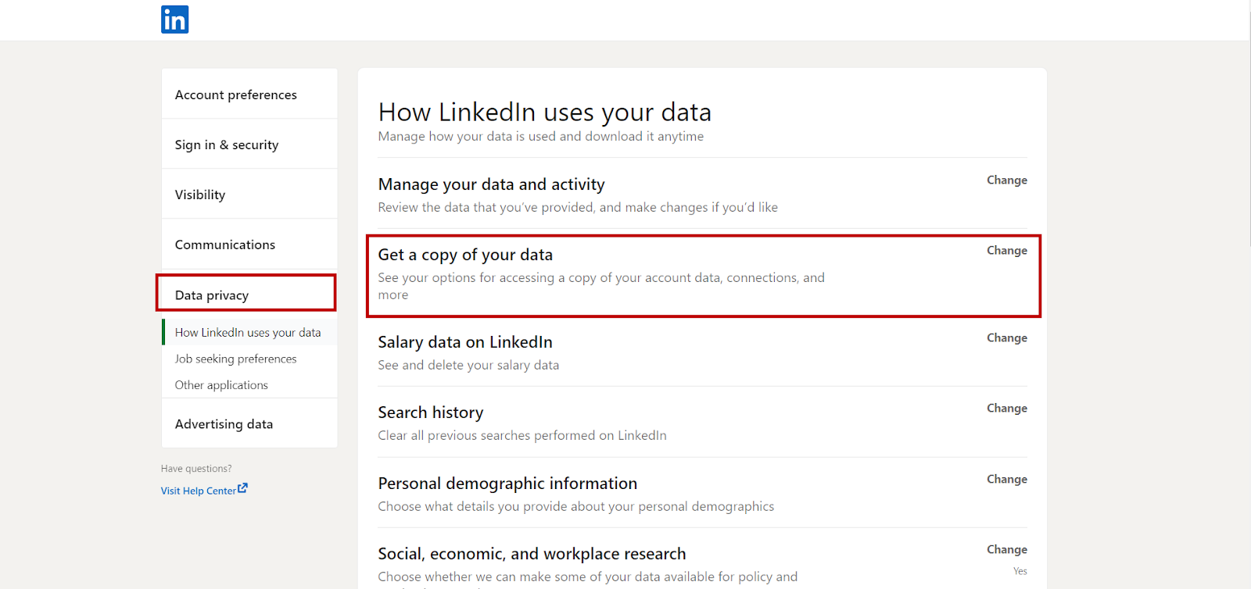Click Change for Social, economic, and workplace research
The width and height of the screenshot is (1251, 589).
click(1007, 549)
